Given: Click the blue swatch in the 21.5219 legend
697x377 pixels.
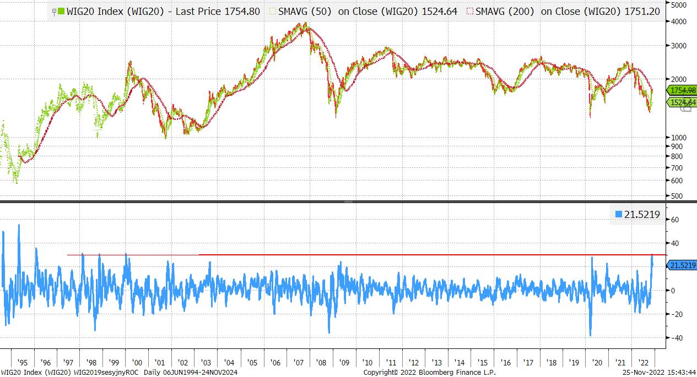Looking at the screenshot, I should 619,214.
